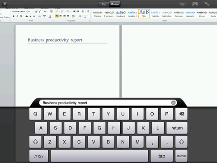
Task: Tap the dismiss key to hide the keyboard
Action: click(182, 156)
